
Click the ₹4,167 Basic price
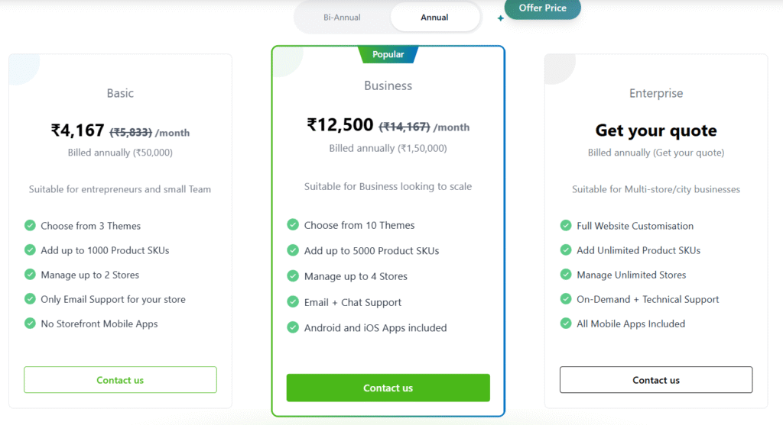pos(78,131)
